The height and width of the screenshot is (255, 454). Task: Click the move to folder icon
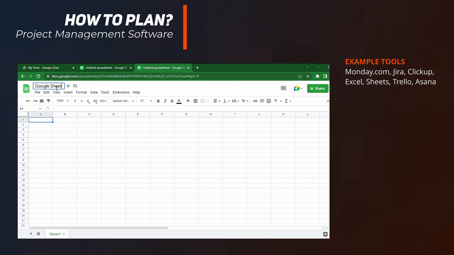tap(75, 86)
